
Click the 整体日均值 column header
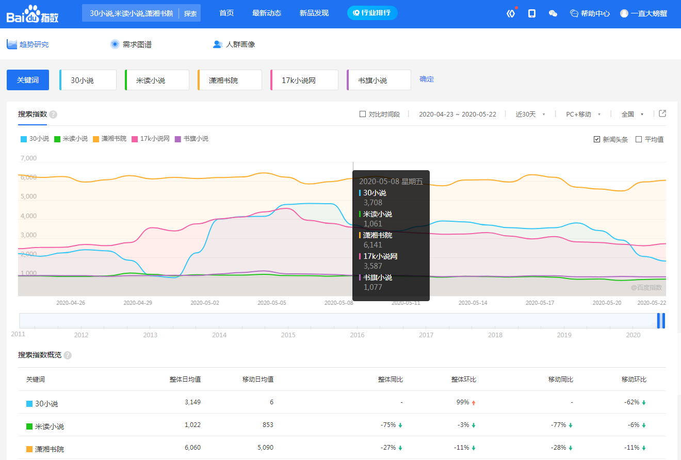[185, 380]
